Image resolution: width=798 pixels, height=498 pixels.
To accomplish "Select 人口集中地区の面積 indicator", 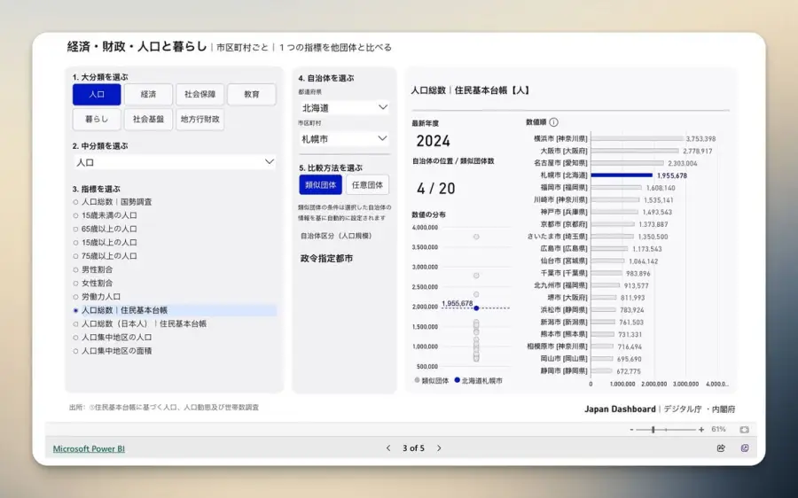I will pyautogui.click(x=113, y=351).
